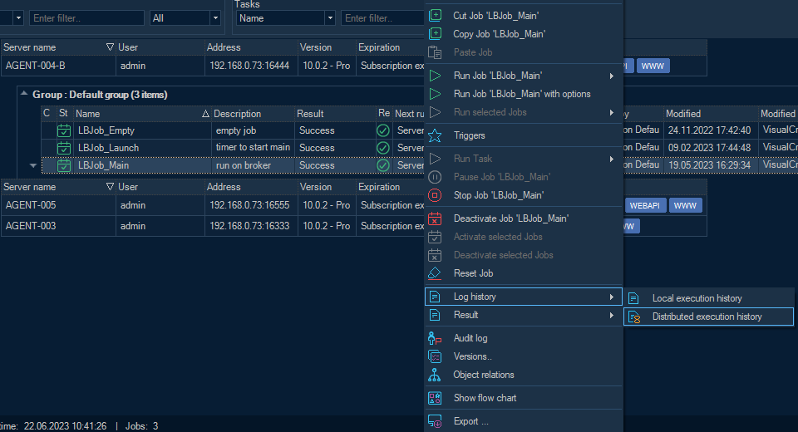
Task: Click the Object relations icon
Action: click(435, 375)
